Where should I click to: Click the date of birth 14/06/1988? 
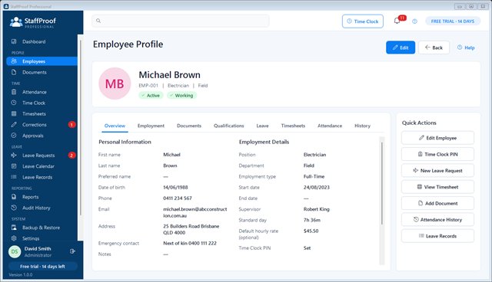click(175, 187)
